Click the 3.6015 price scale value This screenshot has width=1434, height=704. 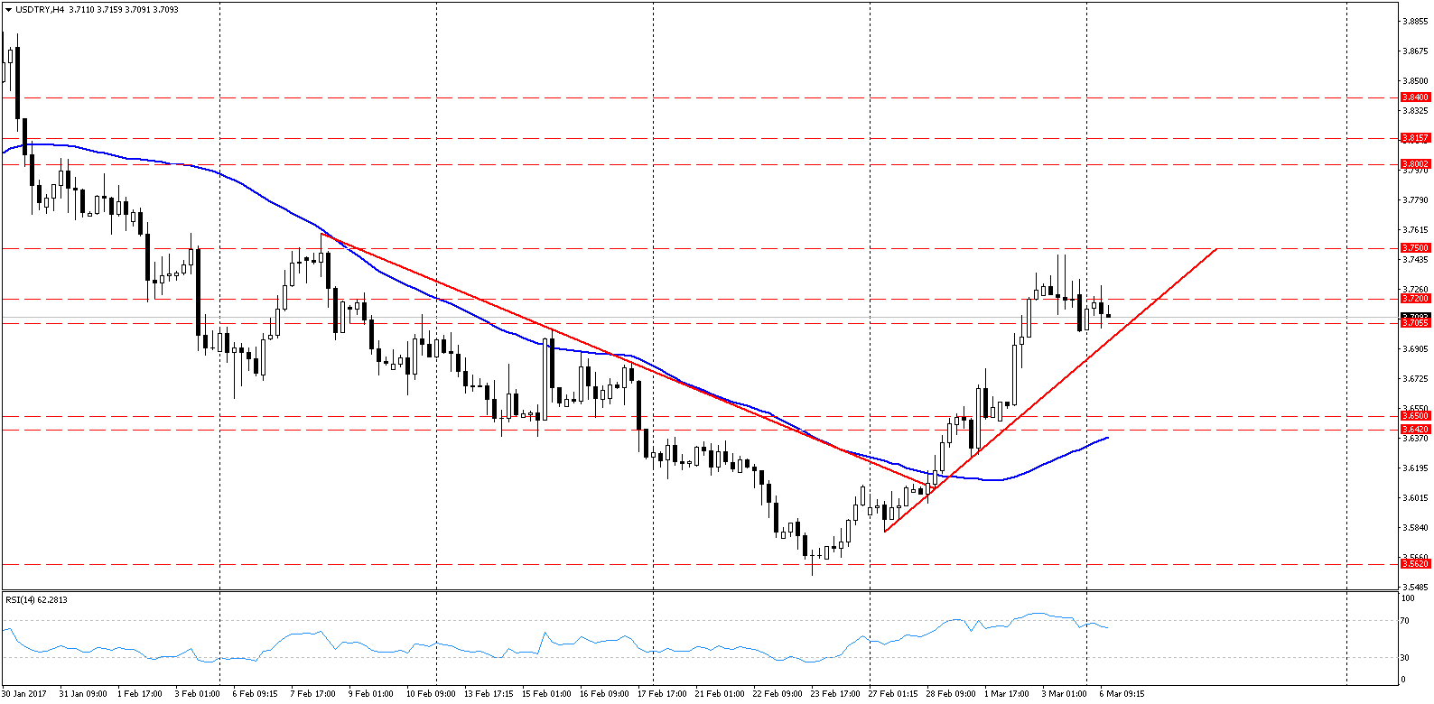point(1415,498)
